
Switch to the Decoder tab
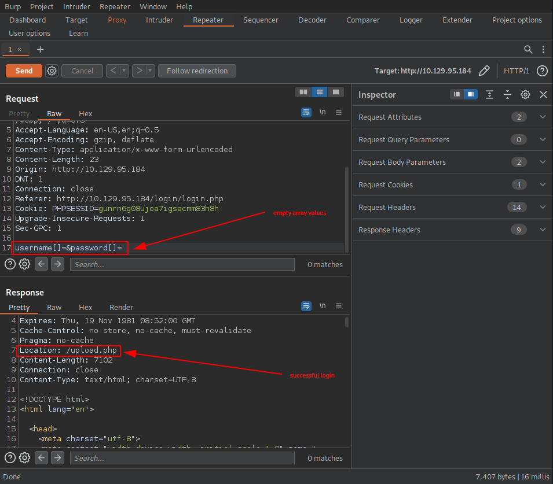click(312, 20)
